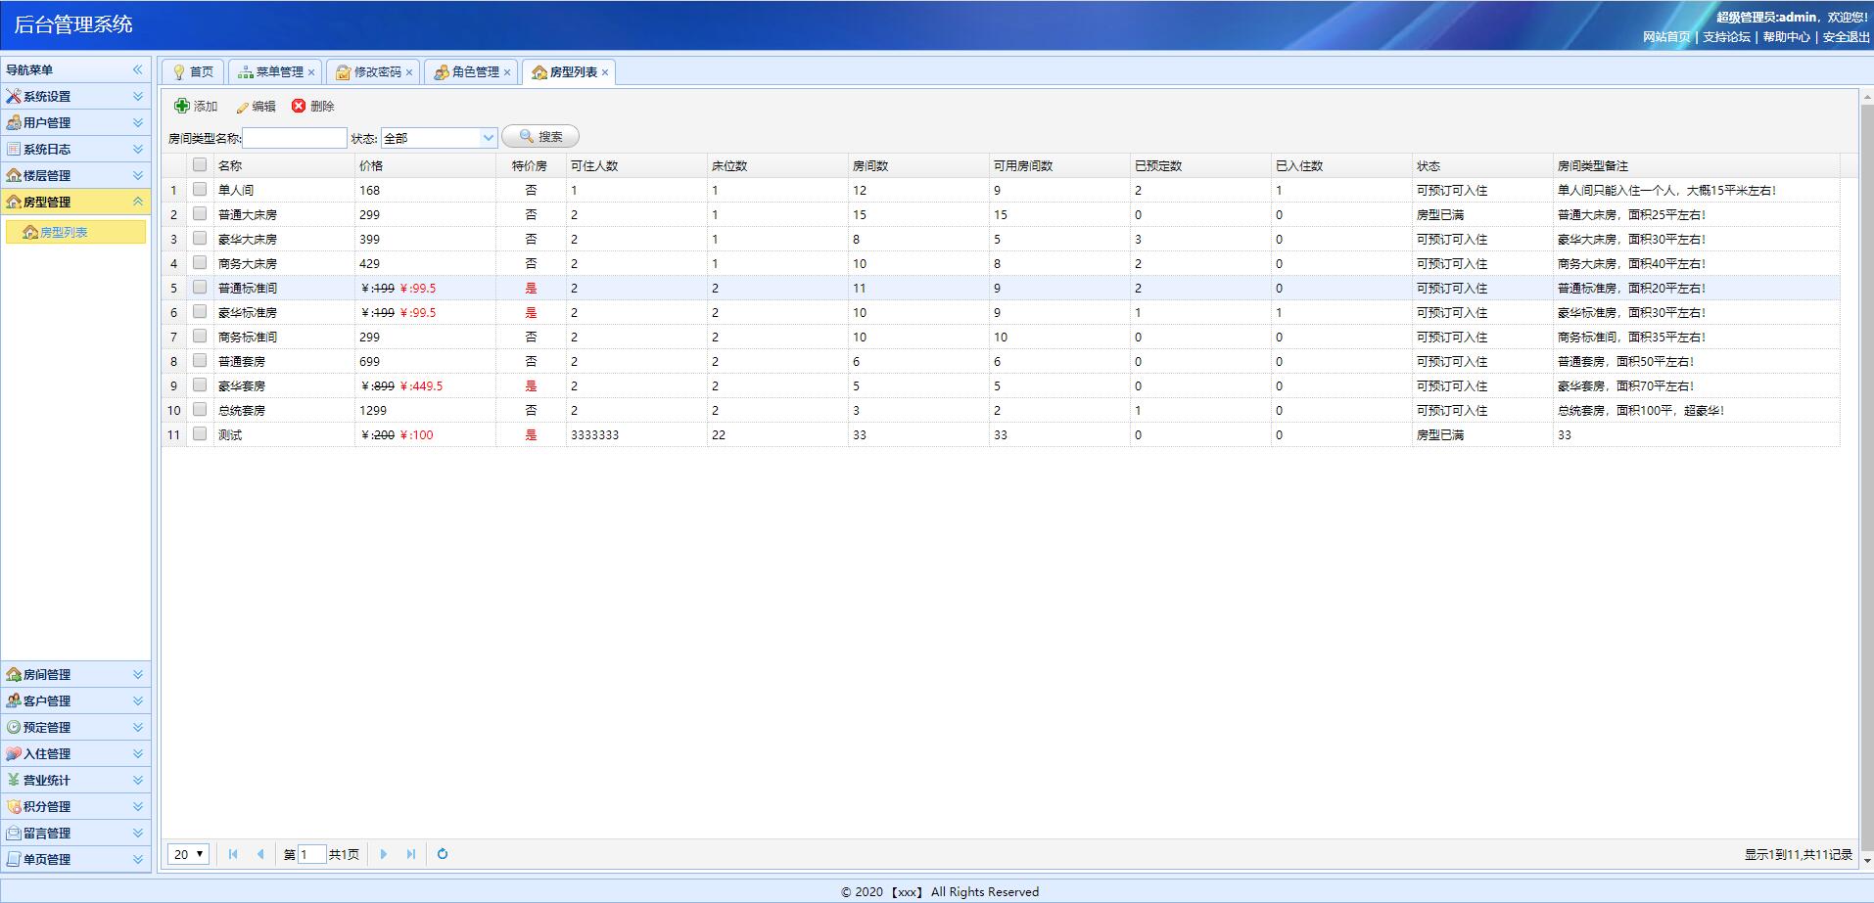Viewport: 1874px width, 903px height.
Task: Collapse the navigation menu (导航菜单) panel
Action: coord(138,69)
